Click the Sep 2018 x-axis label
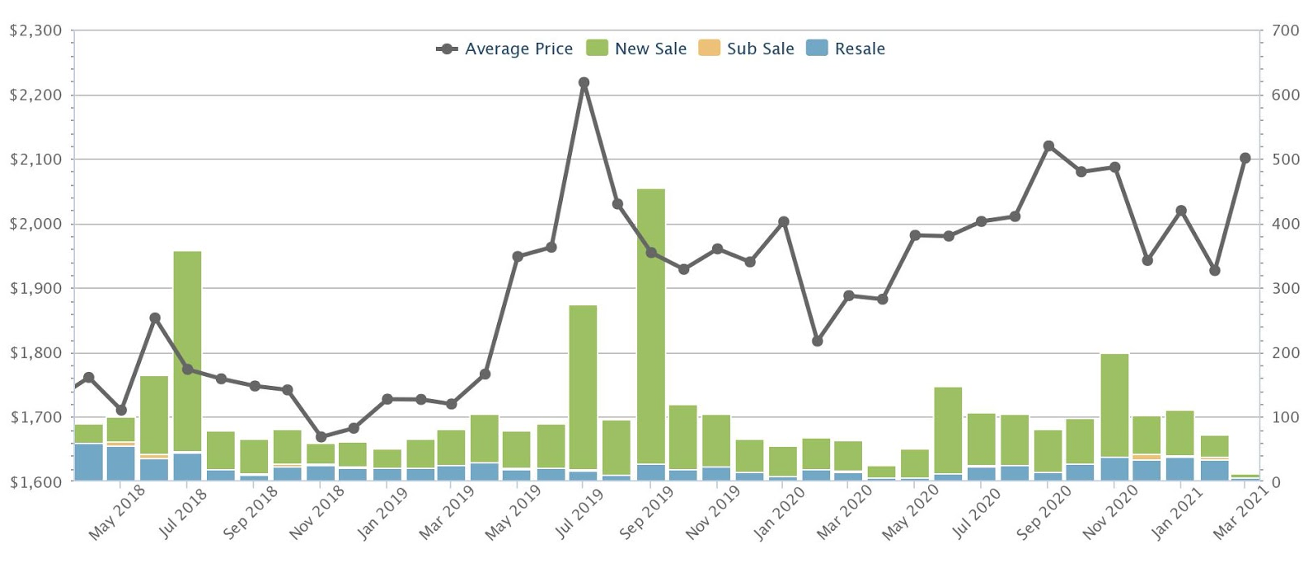Screen dimensions: 1313x581 tap(250, 512)
